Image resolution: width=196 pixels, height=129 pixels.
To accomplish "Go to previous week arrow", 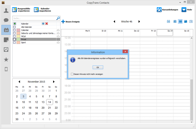I will coord(114,21).
